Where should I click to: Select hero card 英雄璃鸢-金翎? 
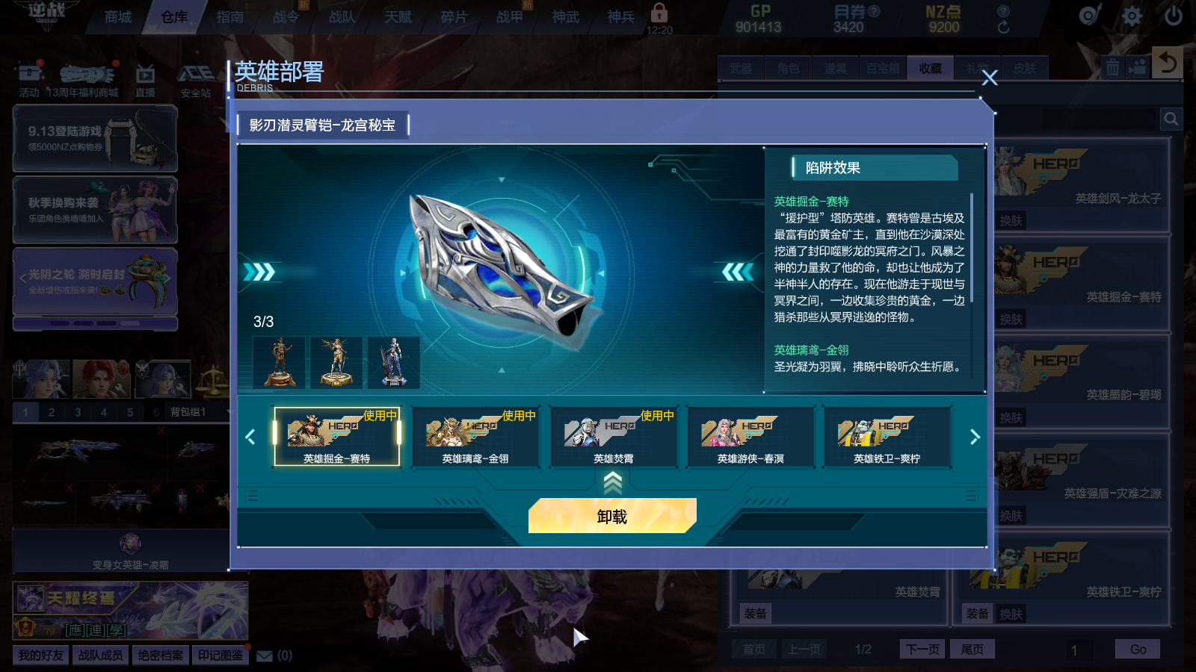(475, 437)
